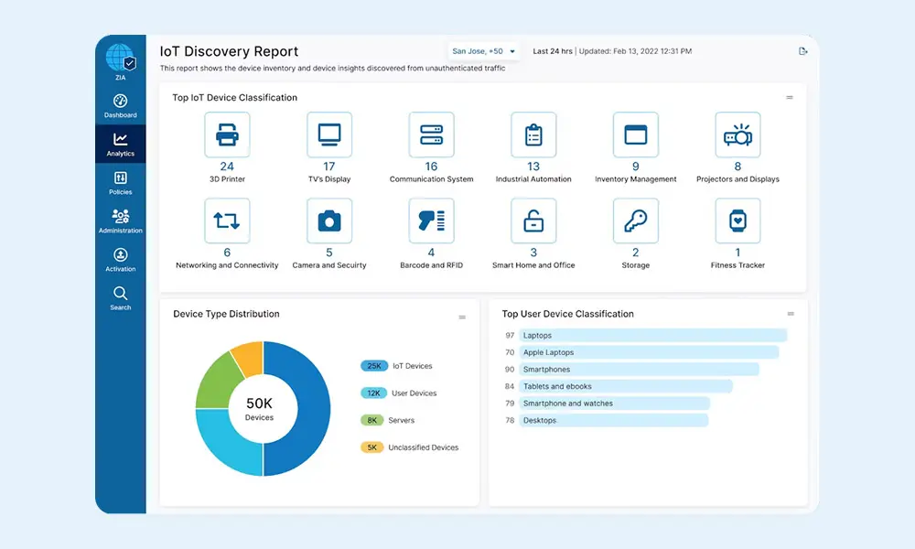The width and height of the screenshot is (915, 549).
Task: Open the Barcode and RFID scanner icon
Action: [431, 221]
